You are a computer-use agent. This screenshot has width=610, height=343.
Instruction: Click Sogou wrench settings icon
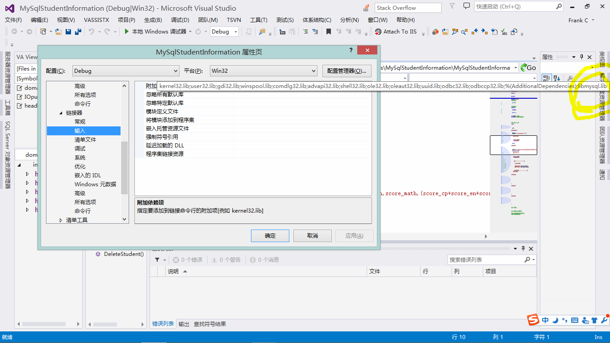click(604, 320)
